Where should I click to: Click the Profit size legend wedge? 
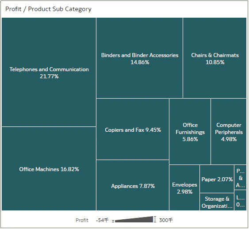click(134, 219)
